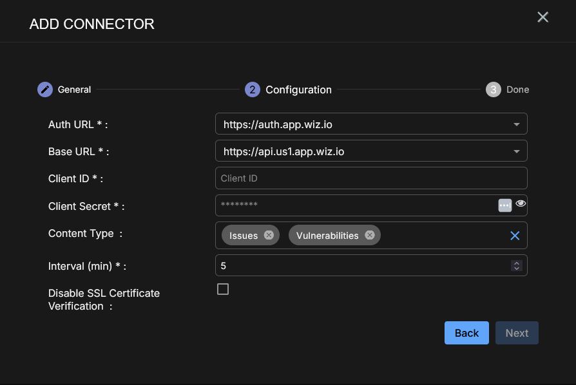
Task: Click the step 3 Done circle
Action: click(x=493, y=89)
